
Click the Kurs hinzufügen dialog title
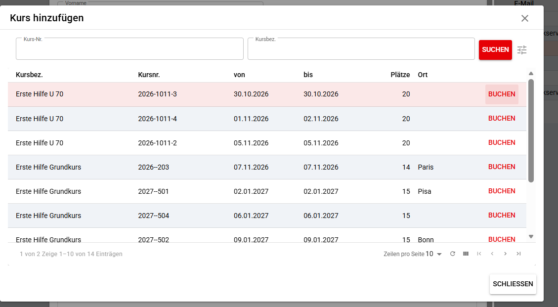[x=46, y=18]
